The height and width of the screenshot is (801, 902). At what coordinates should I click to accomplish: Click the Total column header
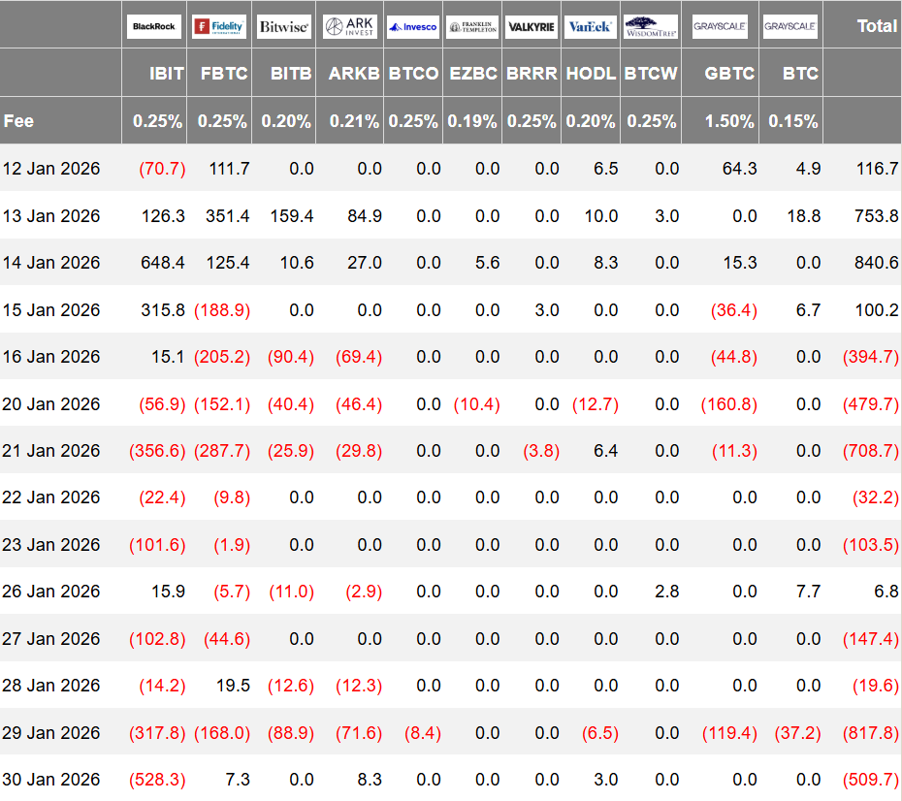click(877, 26)
